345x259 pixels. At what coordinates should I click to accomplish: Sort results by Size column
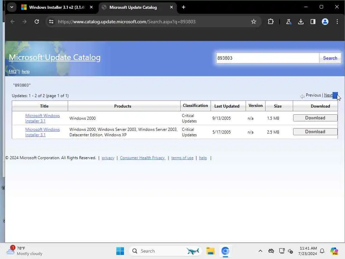tap(278, 106)
